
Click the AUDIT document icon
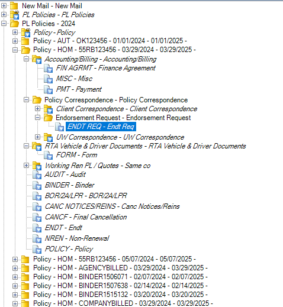coord(37,174)
